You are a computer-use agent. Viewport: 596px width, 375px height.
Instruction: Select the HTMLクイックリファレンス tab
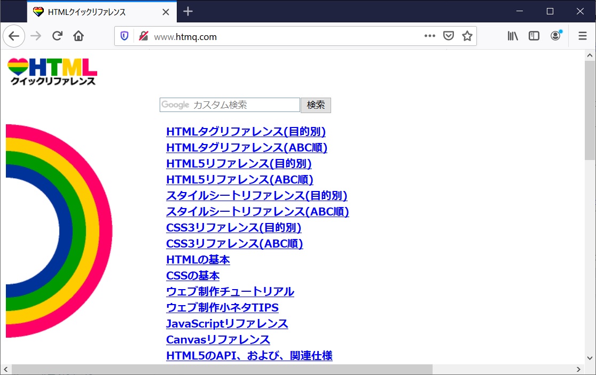102,12
